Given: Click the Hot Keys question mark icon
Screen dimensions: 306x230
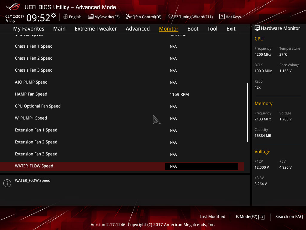Looking at the screenshot, I should [x=222, y=17].
